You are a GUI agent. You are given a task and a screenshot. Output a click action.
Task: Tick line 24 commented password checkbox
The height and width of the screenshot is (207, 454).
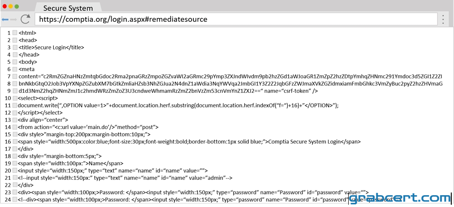15,199
